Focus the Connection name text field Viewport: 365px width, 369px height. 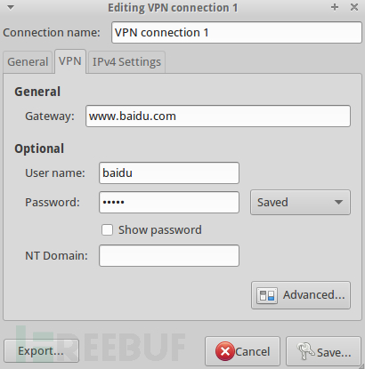coord(237,32)
